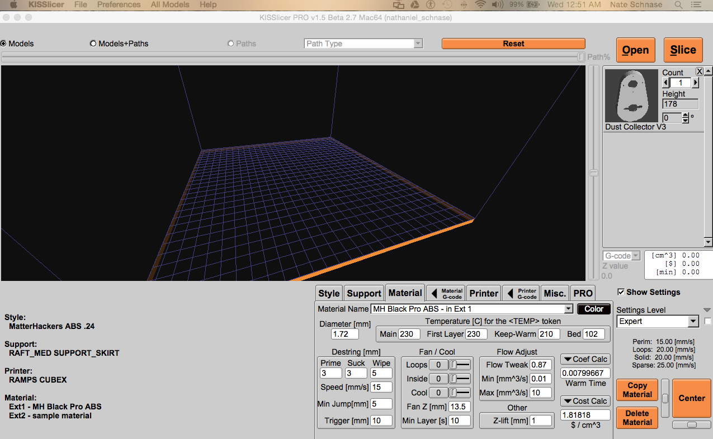The height and width of the screenshot is (439, 713).
Task: Click the volume icon in menu bar
Action: click(x=497, y=4)
